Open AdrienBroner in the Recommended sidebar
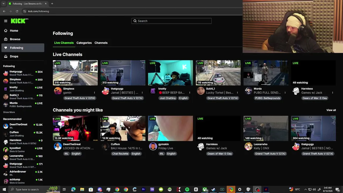The image size is (343, 193). 23,173
